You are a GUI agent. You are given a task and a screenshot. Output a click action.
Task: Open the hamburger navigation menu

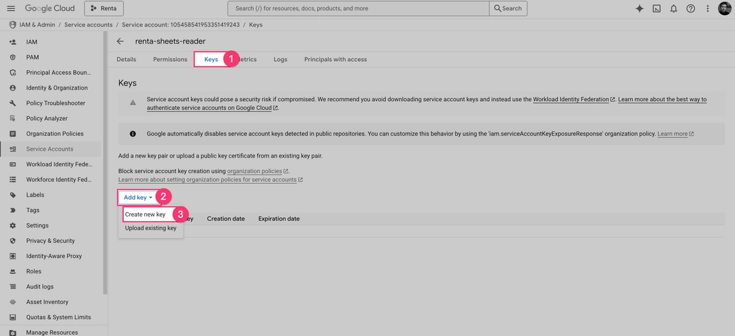[x=10, y=8]
